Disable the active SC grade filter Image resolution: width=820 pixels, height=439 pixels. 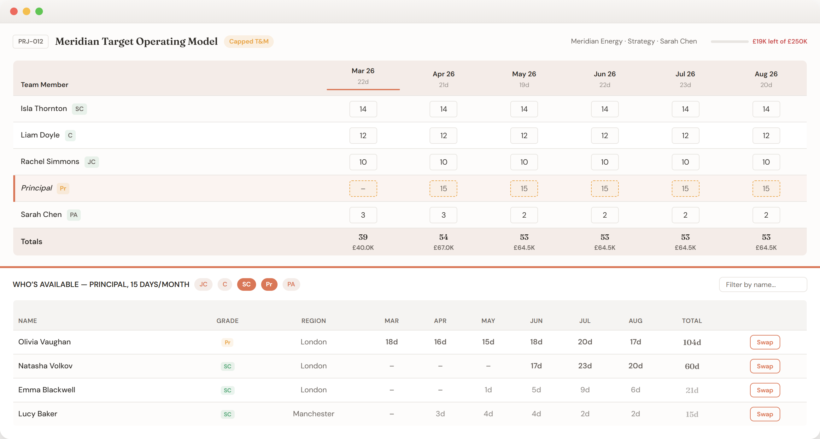(246, 284)
